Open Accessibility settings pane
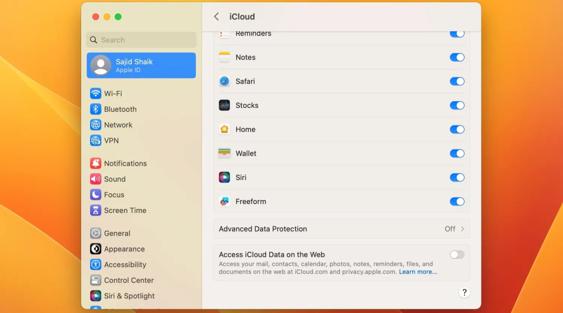 coord(141,265)
